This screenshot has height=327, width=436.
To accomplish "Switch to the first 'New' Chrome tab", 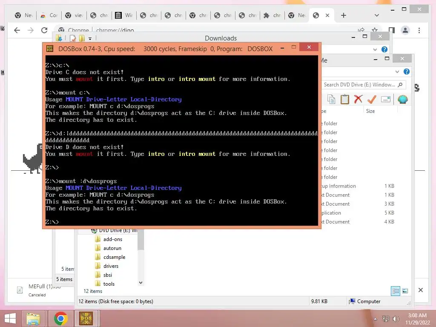I will 24,15.
